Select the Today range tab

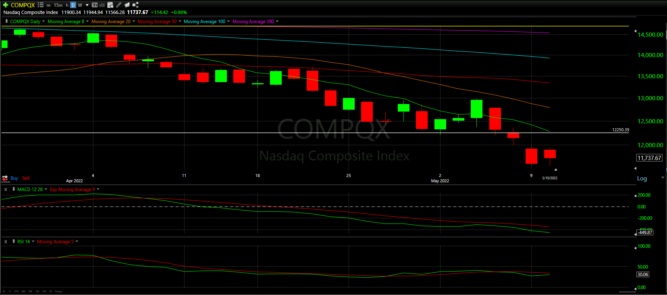pos(58,292)
